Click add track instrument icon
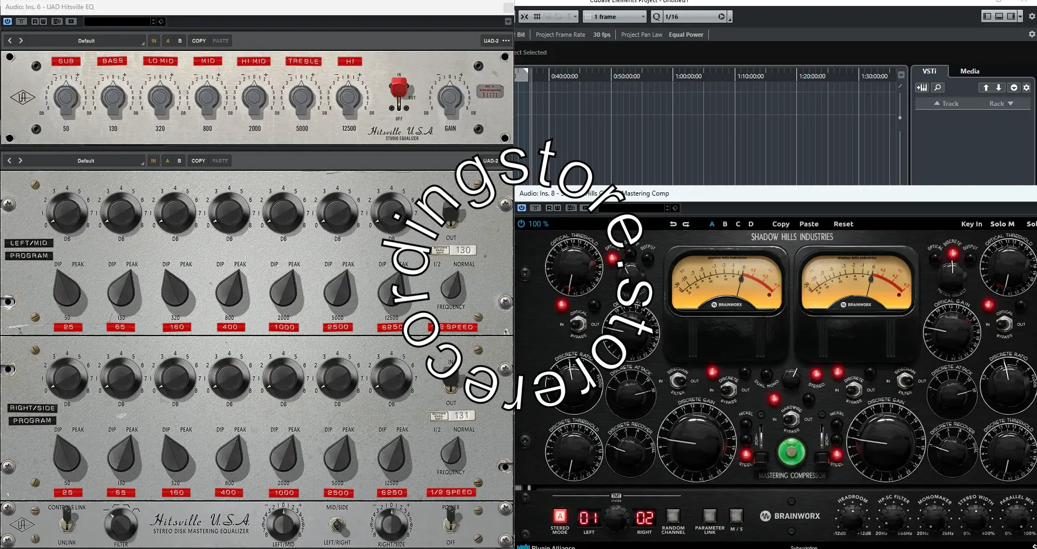The width and height of the screenshot is (1037, 549). click(x=922, y=88)
